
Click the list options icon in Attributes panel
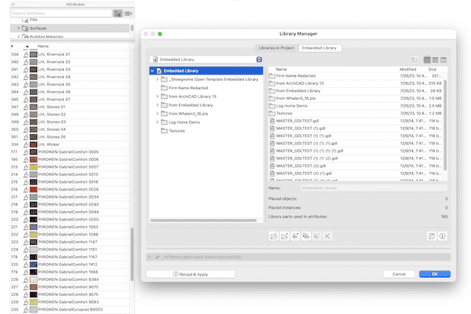coord(128,13)
